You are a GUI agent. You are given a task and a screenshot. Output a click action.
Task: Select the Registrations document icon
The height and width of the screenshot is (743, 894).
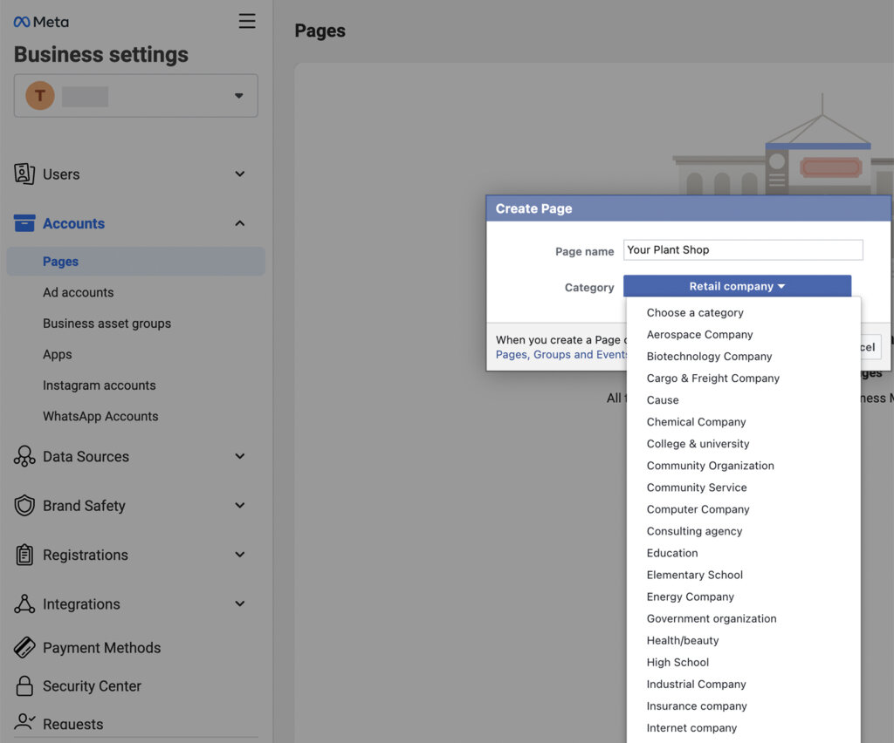pos(24,555)
